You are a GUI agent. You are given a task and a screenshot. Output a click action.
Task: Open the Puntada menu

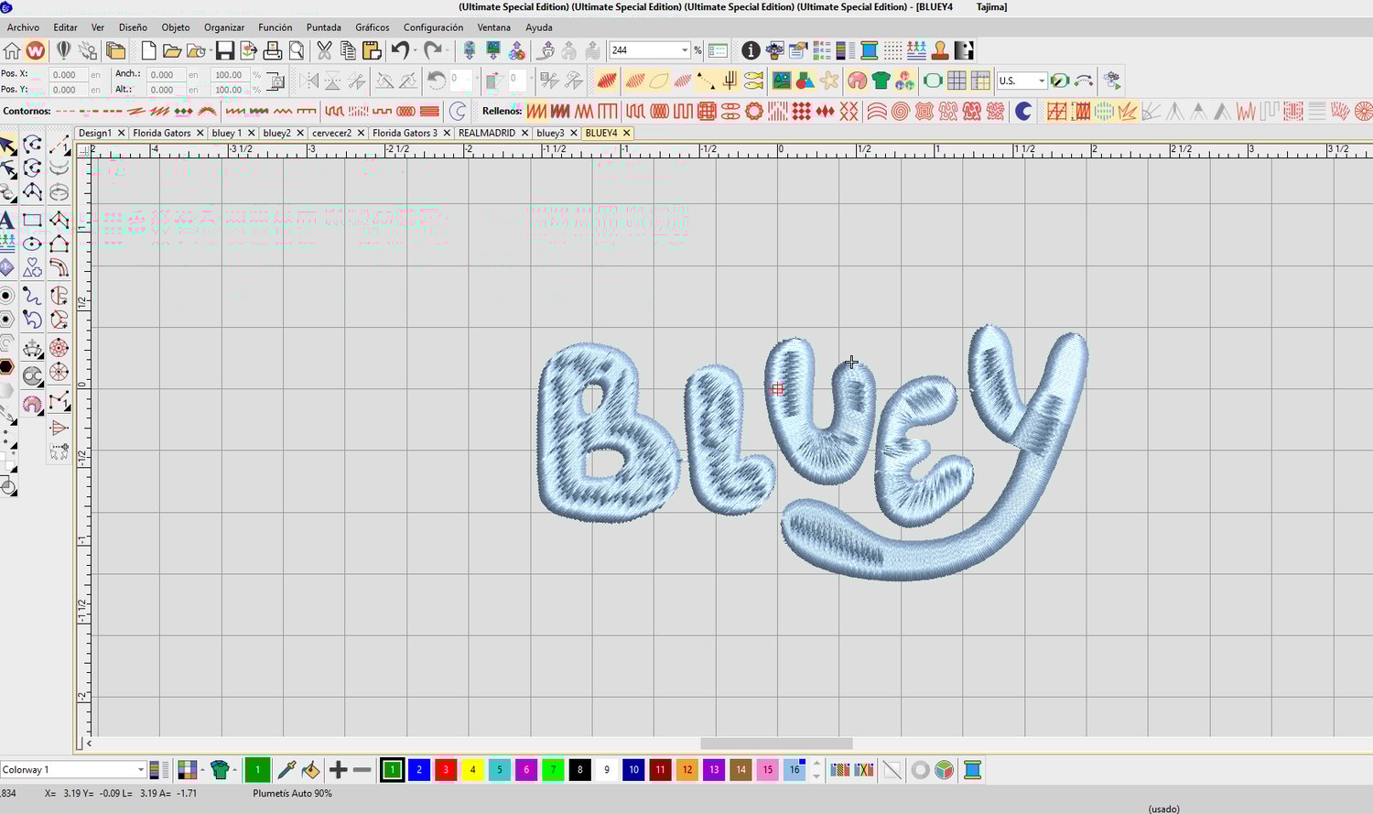click(323, 27)
